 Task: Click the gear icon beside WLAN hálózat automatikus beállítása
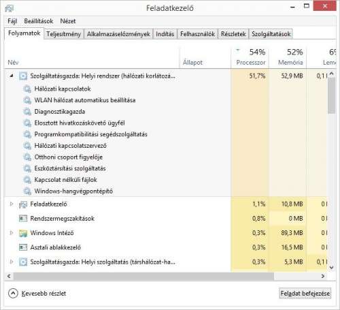[27, 100]
